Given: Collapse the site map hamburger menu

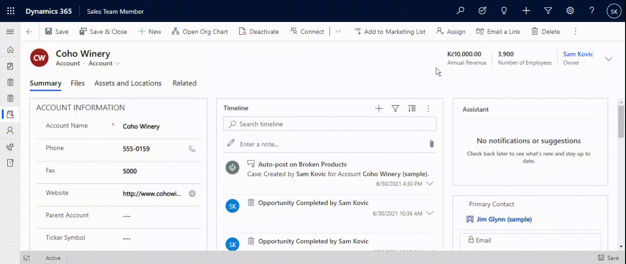Looking at the screenshot, I should 10,32.
